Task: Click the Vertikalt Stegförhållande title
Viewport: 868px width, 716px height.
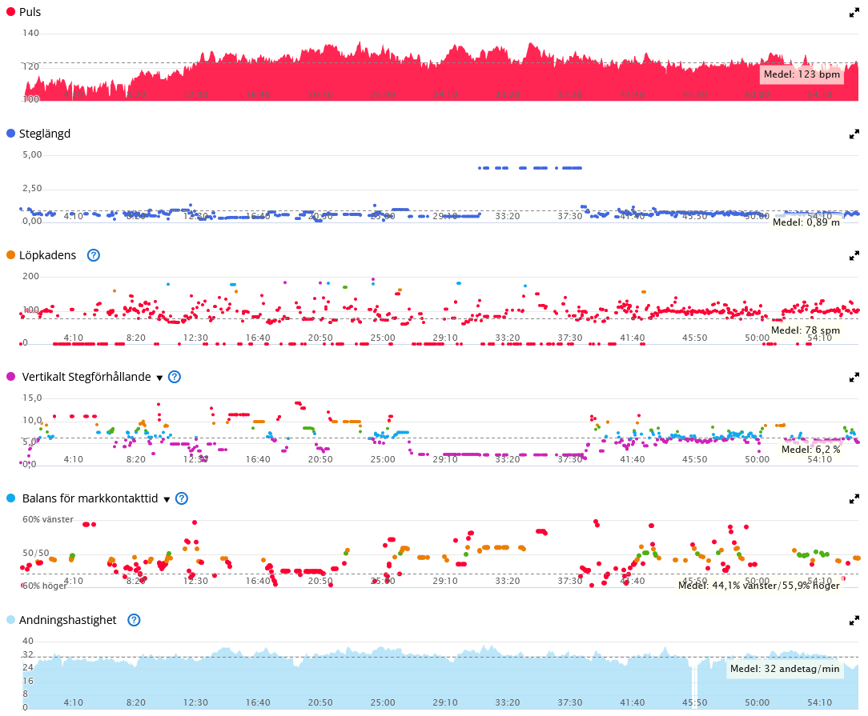Action: pos(86,377)
